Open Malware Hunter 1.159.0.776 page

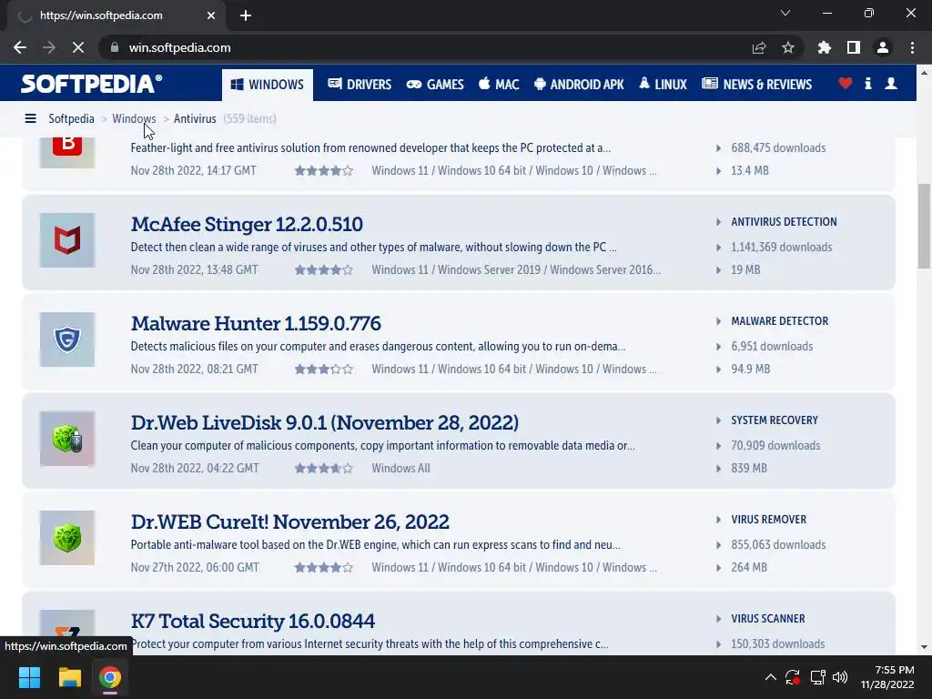[x=256, y=323]
